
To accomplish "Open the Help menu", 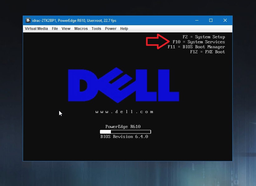I will tap(124, 29).
